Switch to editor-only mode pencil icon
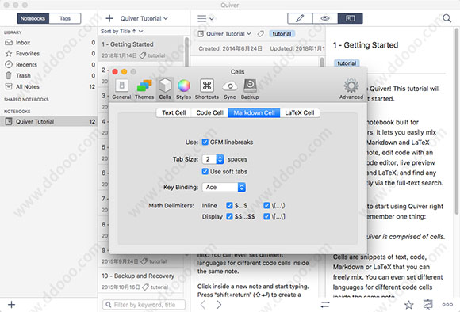 pos(300,18)
